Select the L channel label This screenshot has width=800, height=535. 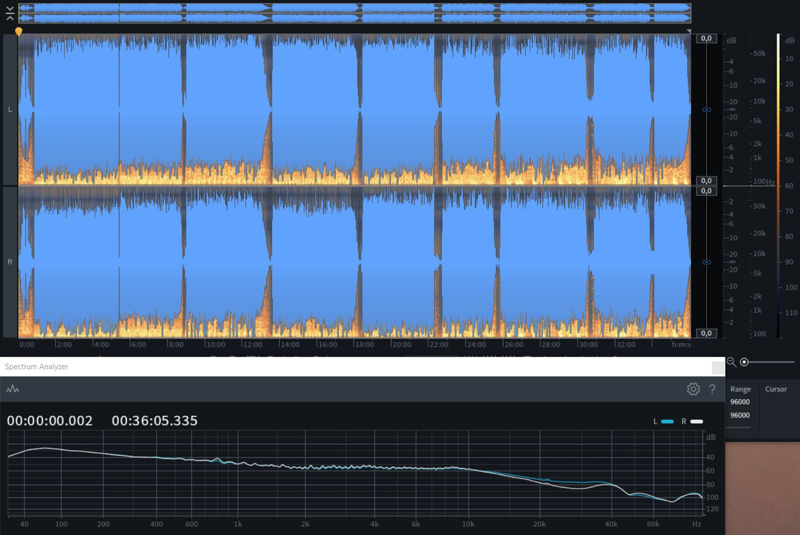coord(9,110)
